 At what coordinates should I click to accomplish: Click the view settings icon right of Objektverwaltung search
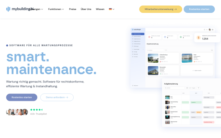[212, 50]
